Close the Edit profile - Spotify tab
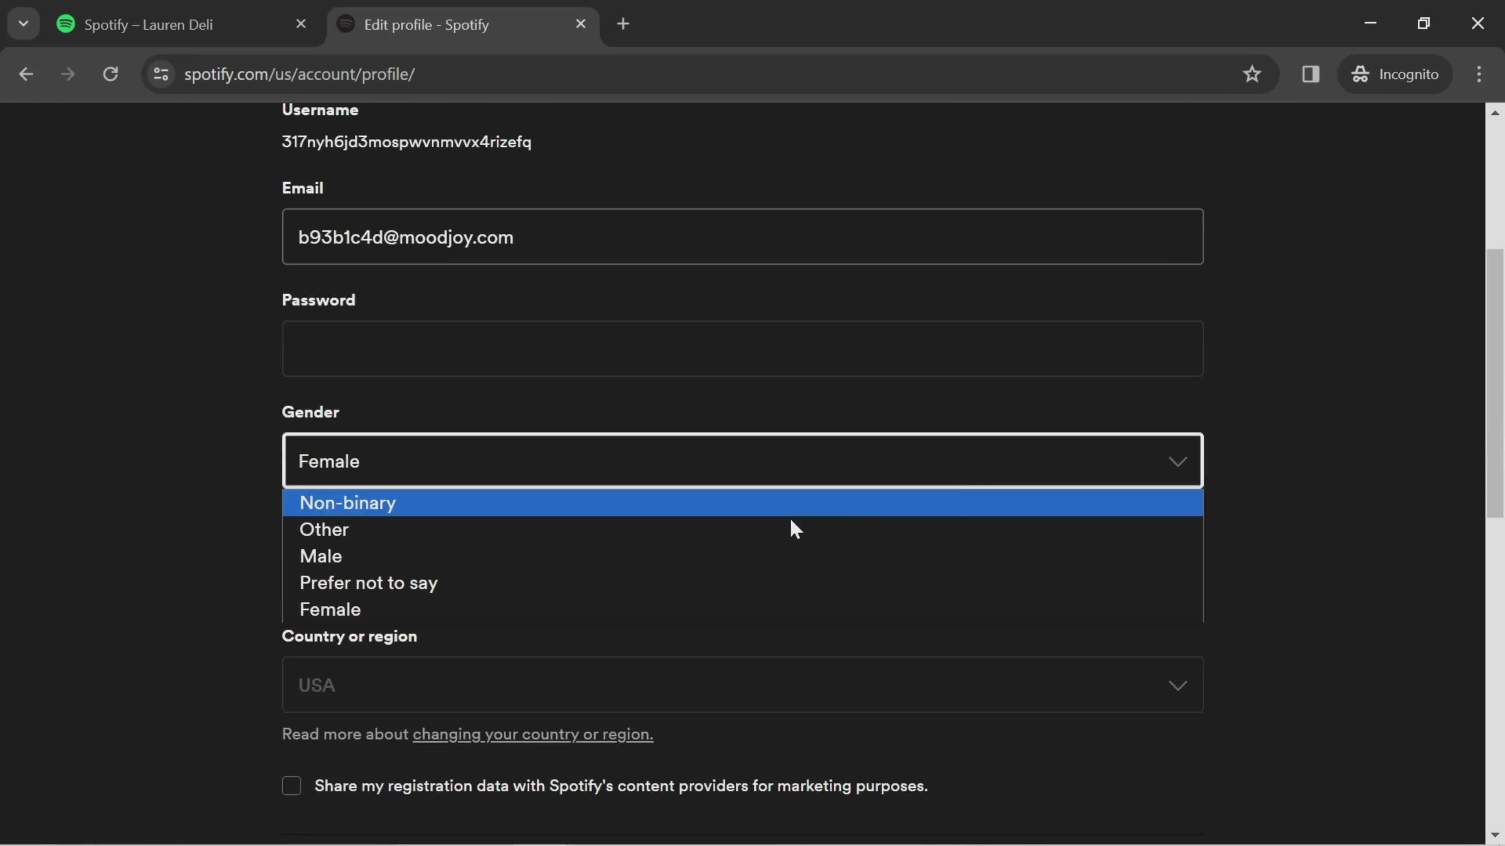1505x846 pixels. click(x=581, y=24)
